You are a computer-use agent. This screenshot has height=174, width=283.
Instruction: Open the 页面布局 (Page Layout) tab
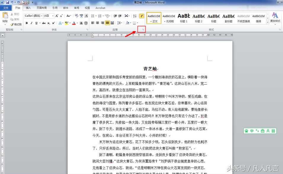[41, 8]
